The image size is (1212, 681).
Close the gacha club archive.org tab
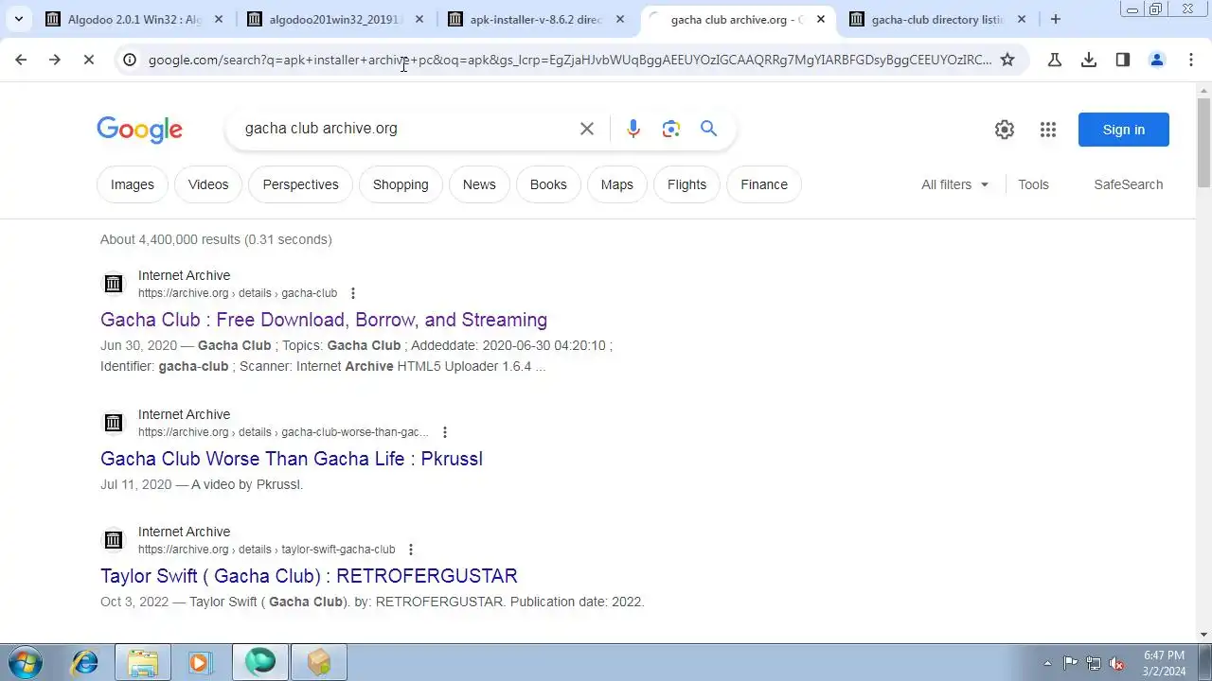(x=821, y=19)
